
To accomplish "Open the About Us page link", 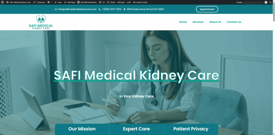I will point(215,22).
